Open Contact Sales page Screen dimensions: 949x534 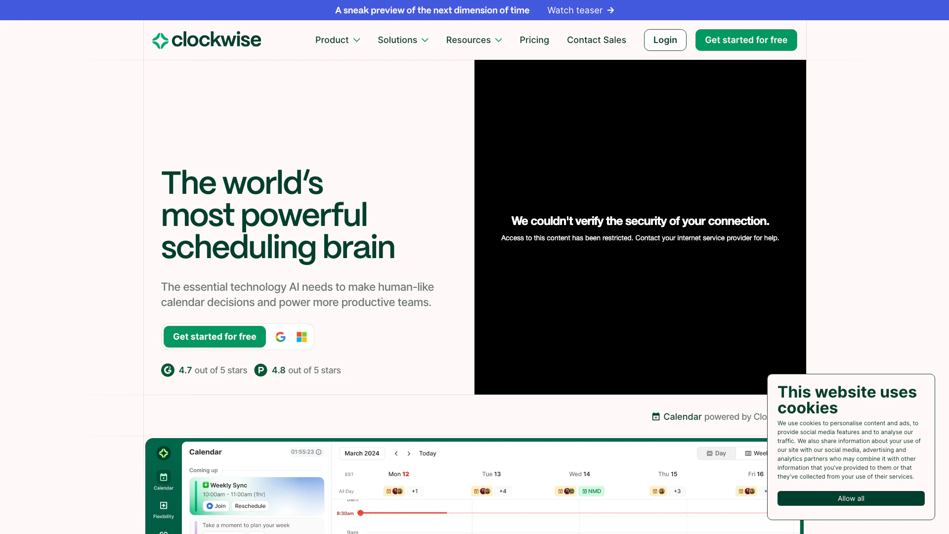click(x=596, y=40)
